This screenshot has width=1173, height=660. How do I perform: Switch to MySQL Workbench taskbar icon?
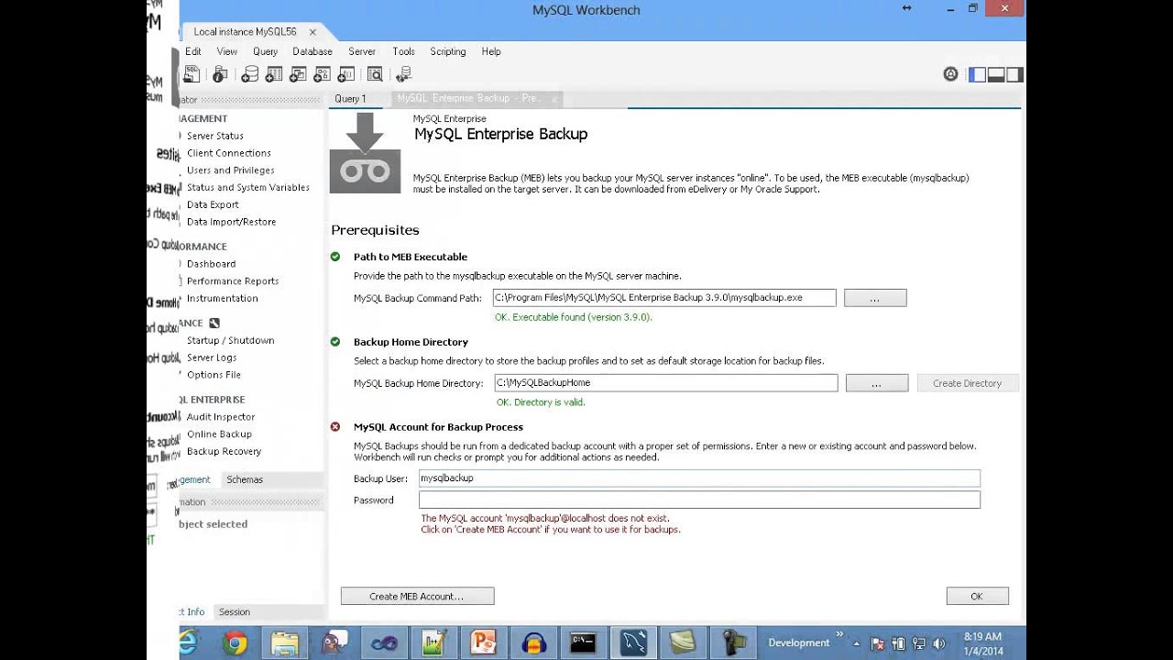[x=633, y=643]
